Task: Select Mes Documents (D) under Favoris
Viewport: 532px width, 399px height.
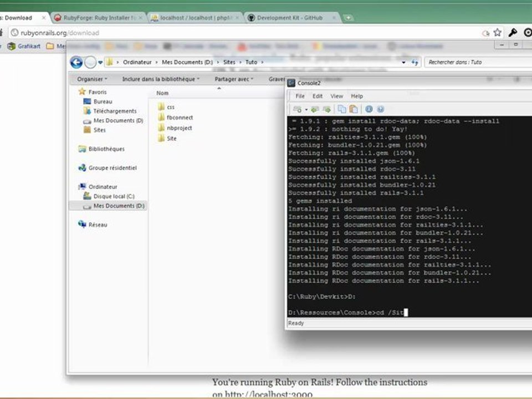Action: tap(113, 120)
